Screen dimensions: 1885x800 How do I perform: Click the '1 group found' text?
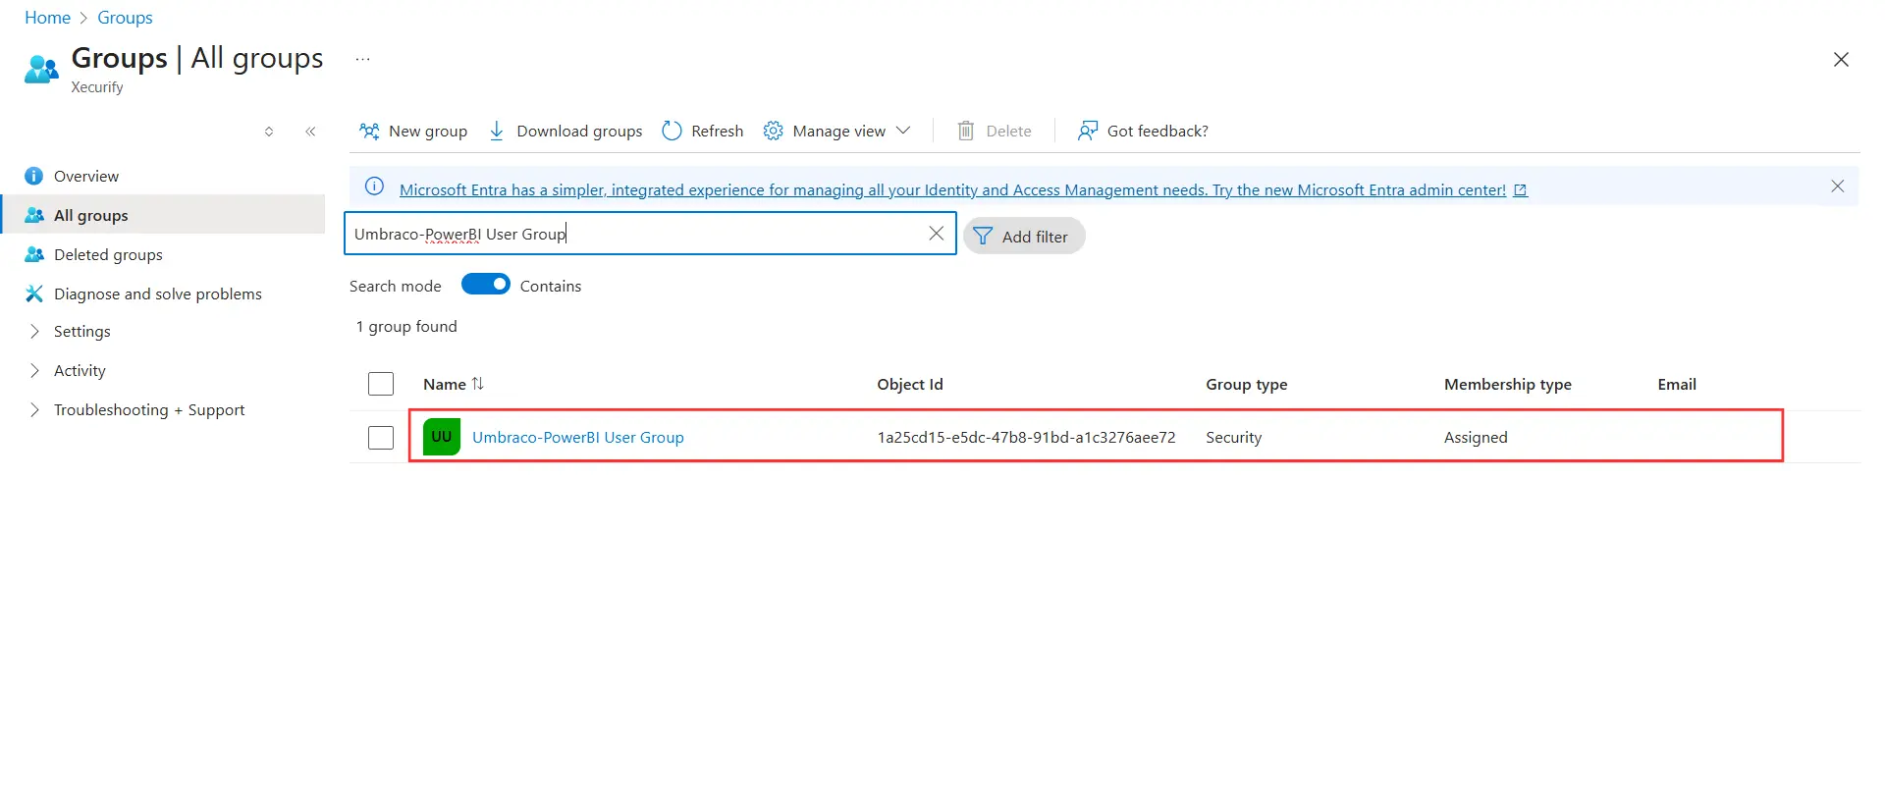[406, 327]
